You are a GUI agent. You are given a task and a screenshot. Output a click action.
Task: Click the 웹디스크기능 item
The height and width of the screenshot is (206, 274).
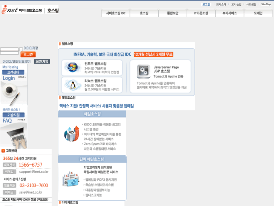[x=93, y=195]
